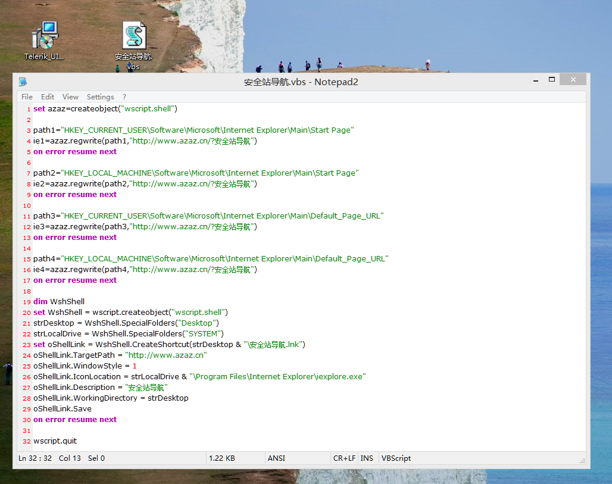This screenshot has height=484, width=612.
Task: Click the 'wscript.quit' line
Action: pos(55,441)
